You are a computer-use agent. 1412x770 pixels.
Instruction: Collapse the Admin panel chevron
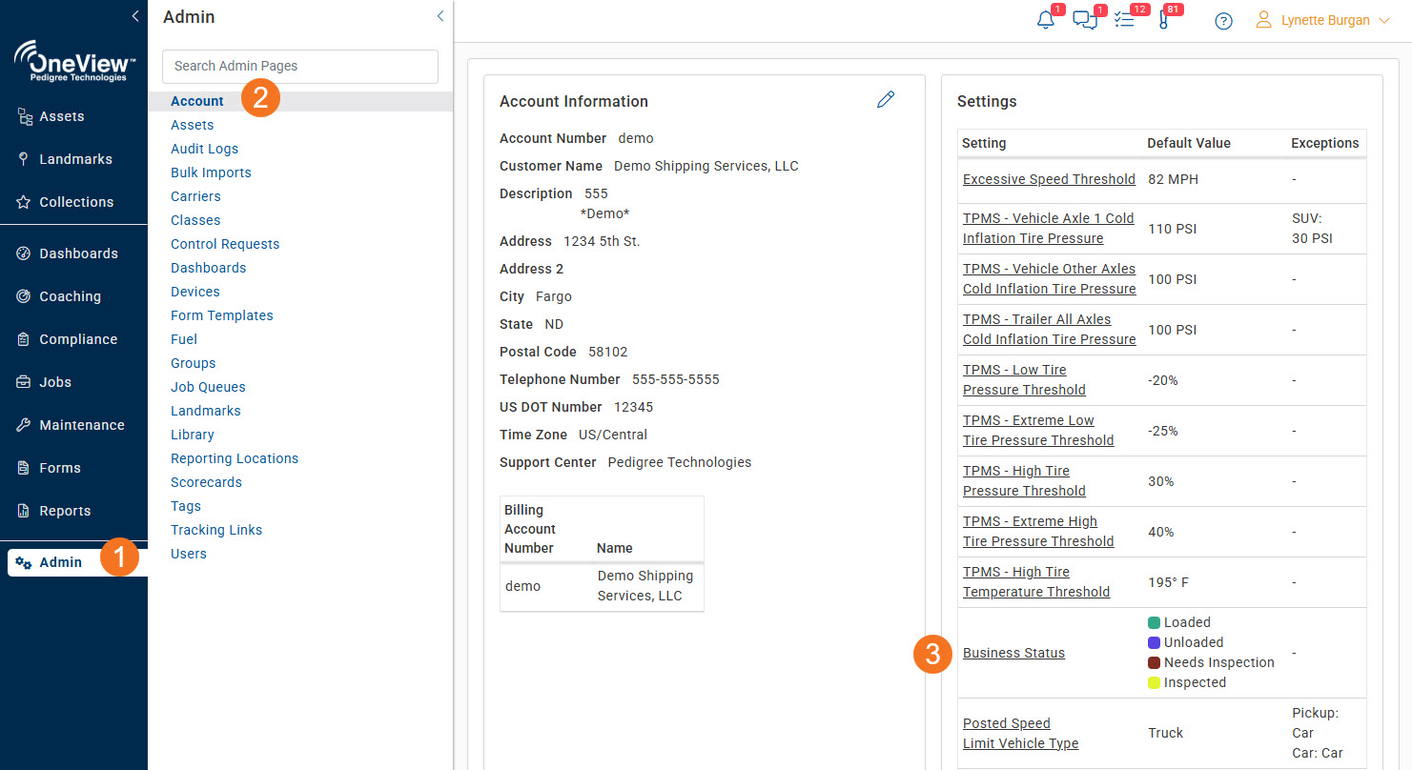[440, 16]
